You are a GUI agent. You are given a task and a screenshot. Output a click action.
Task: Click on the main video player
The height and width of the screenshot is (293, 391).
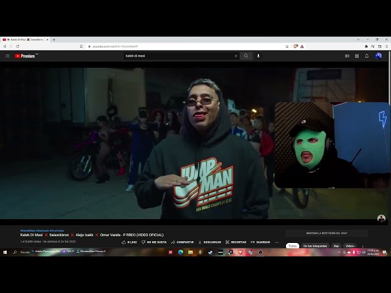click(194, 143)
